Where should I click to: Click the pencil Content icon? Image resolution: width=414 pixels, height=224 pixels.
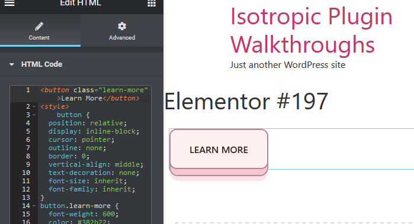click(39, 27)
